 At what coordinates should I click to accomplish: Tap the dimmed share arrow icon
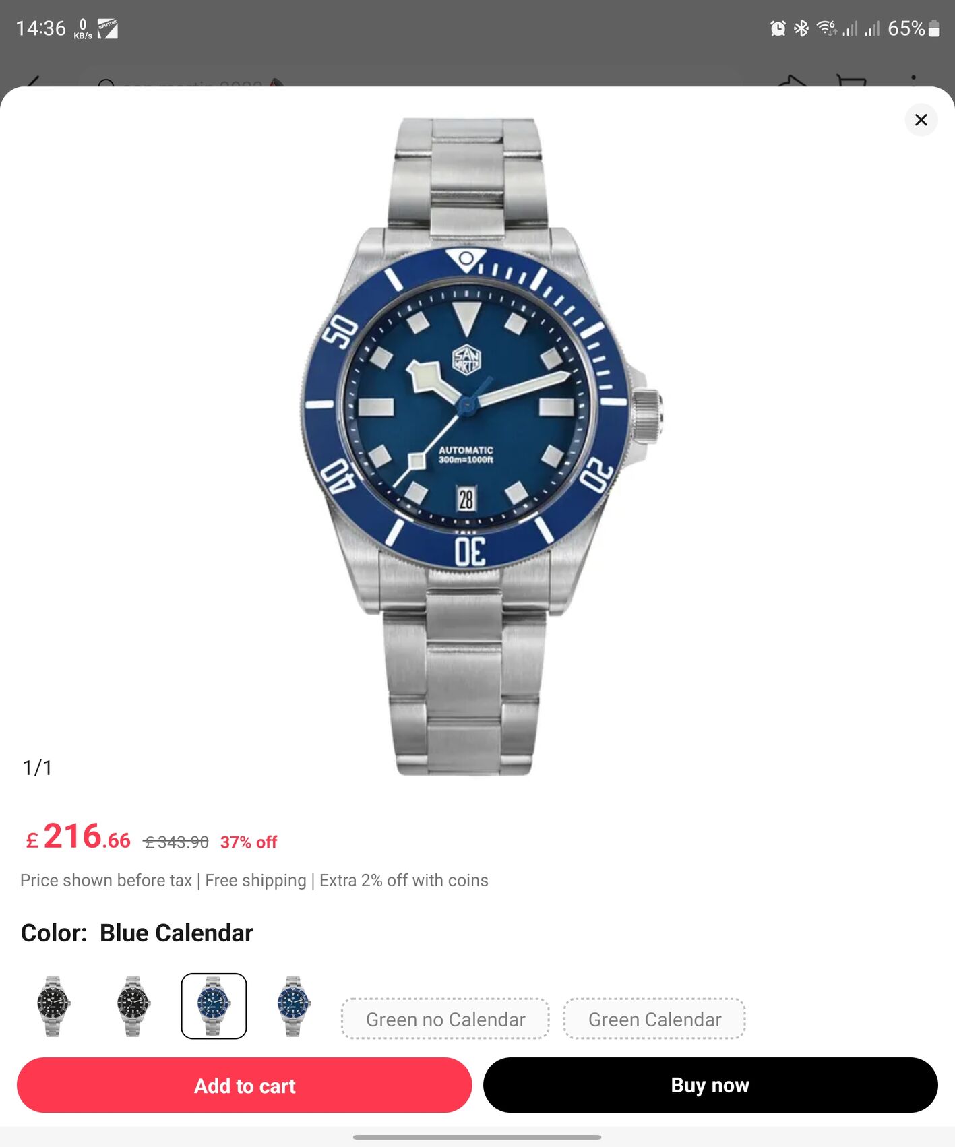[x=793, y=81]
